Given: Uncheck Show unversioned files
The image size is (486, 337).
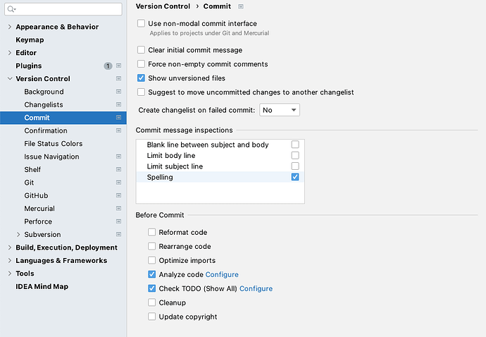Looking at the screenshot, I should click(141, 78).
